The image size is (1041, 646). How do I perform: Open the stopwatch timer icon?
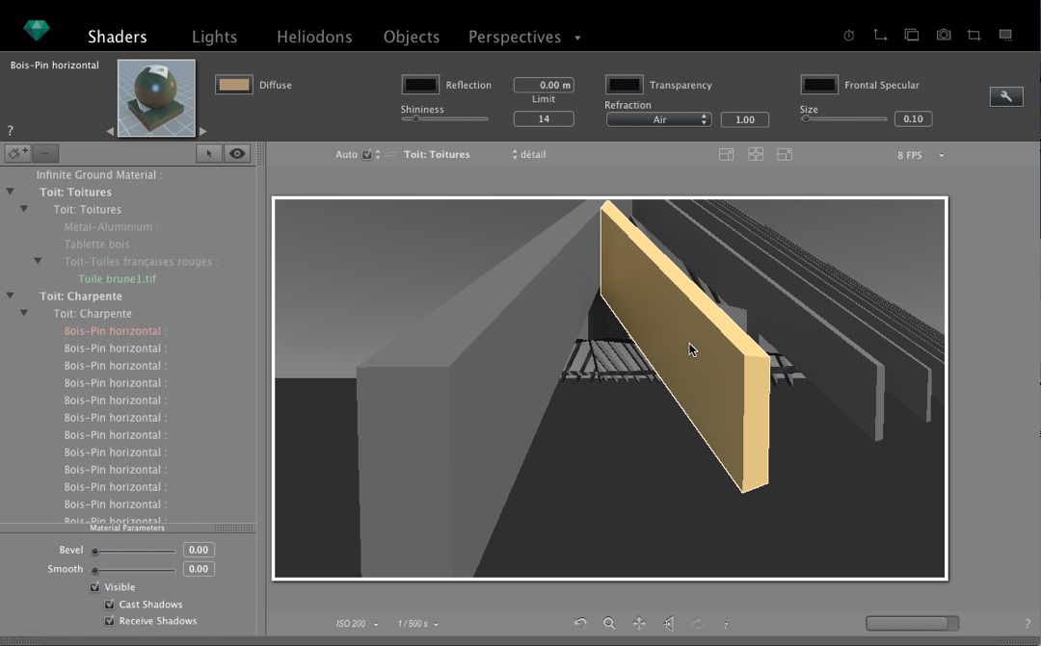point(849,36)
